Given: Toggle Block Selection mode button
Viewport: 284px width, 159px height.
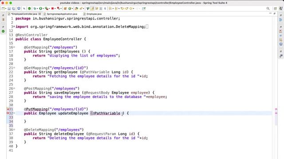Looking at the screenshot, I should (101, 8).
